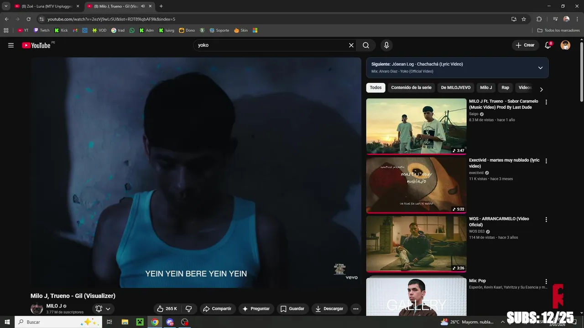Viewport: 584px width, 328px height.
Task: Open 'martes muy nublado' video thumbnail
Action: point(416,185)
